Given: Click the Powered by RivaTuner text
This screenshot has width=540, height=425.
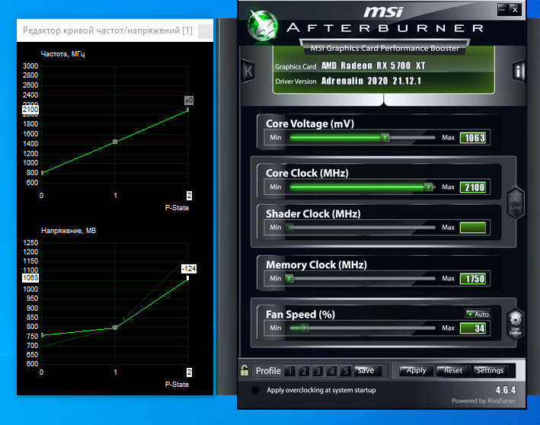Looking at the screenshot, I should click(x=484, y=401).
